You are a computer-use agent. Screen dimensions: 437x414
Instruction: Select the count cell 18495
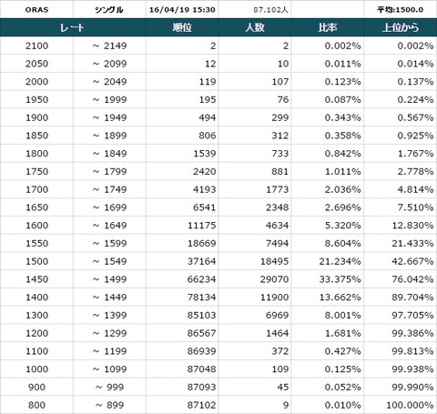(255, 261)
